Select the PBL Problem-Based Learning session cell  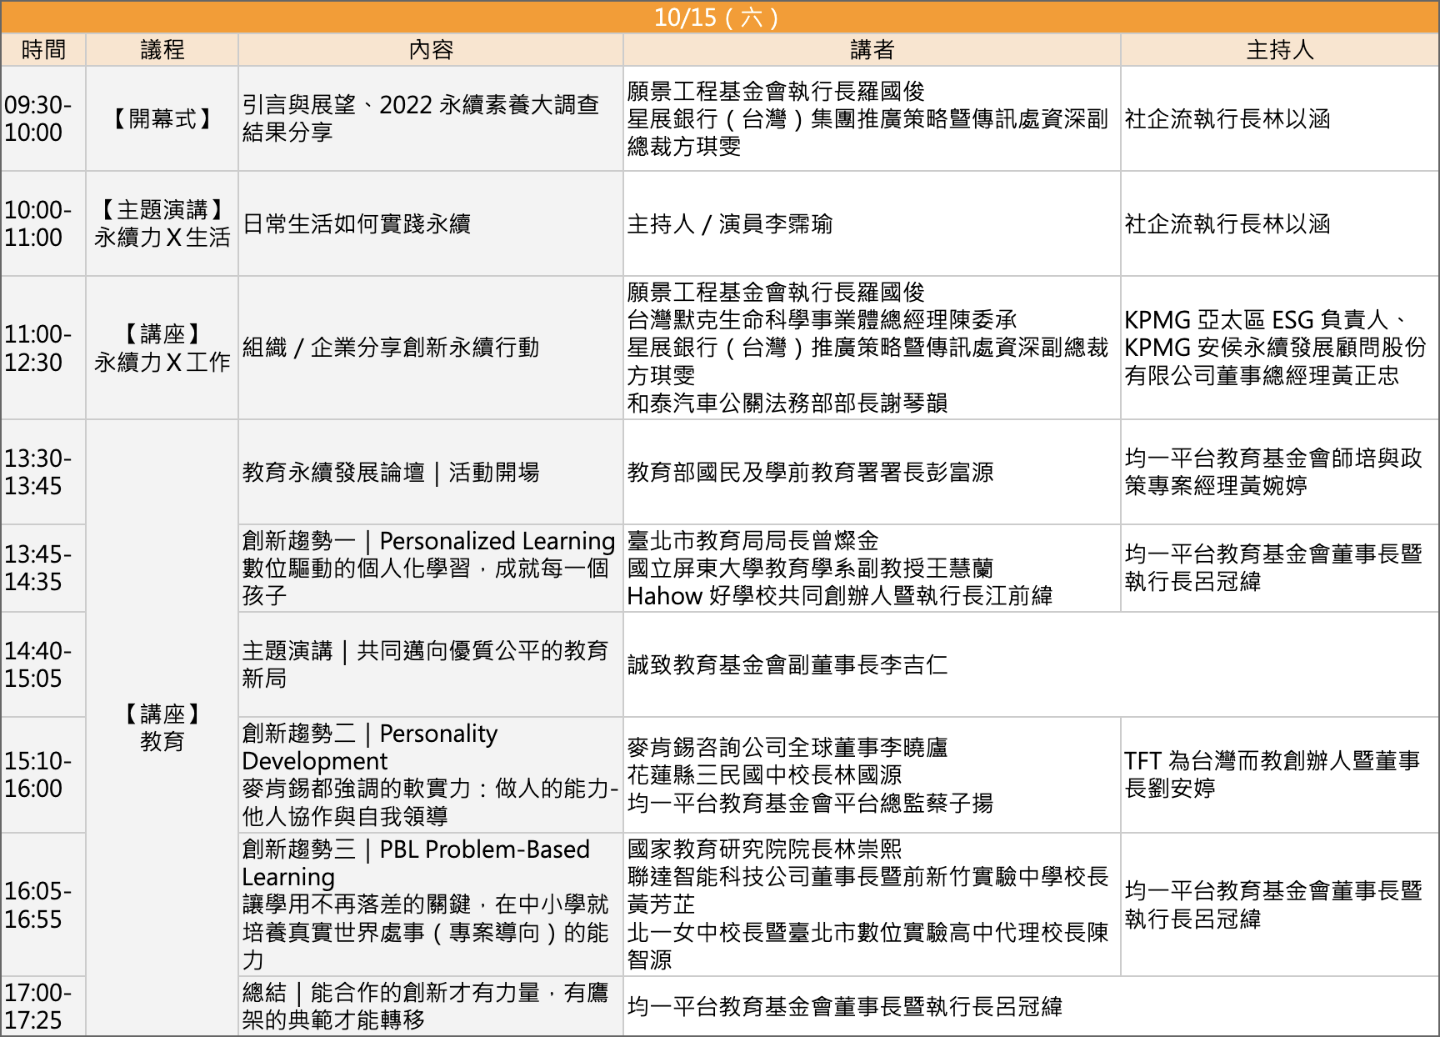(431, 904)
